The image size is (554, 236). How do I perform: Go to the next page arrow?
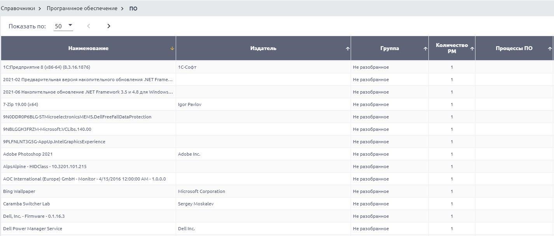pyautogui.click(x=109, y=26)
